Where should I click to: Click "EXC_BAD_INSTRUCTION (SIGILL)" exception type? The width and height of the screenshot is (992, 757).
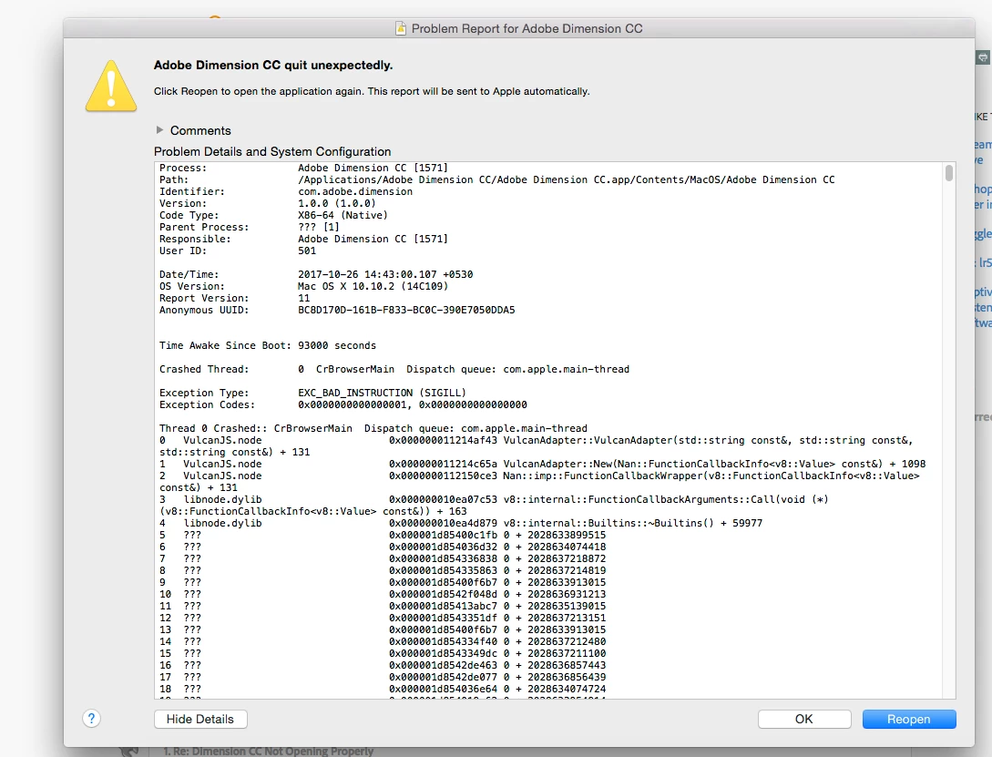coord(382,393)
